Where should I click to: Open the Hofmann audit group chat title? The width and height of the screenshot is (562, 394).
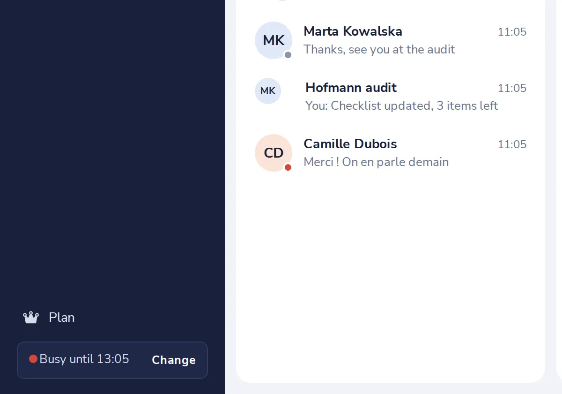351,88
